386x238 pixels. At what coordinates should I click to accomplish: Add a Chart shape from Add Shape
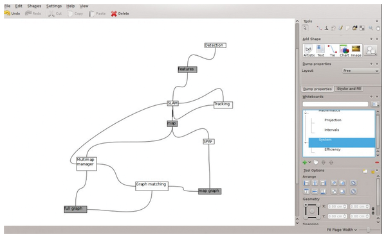[344, 51]
